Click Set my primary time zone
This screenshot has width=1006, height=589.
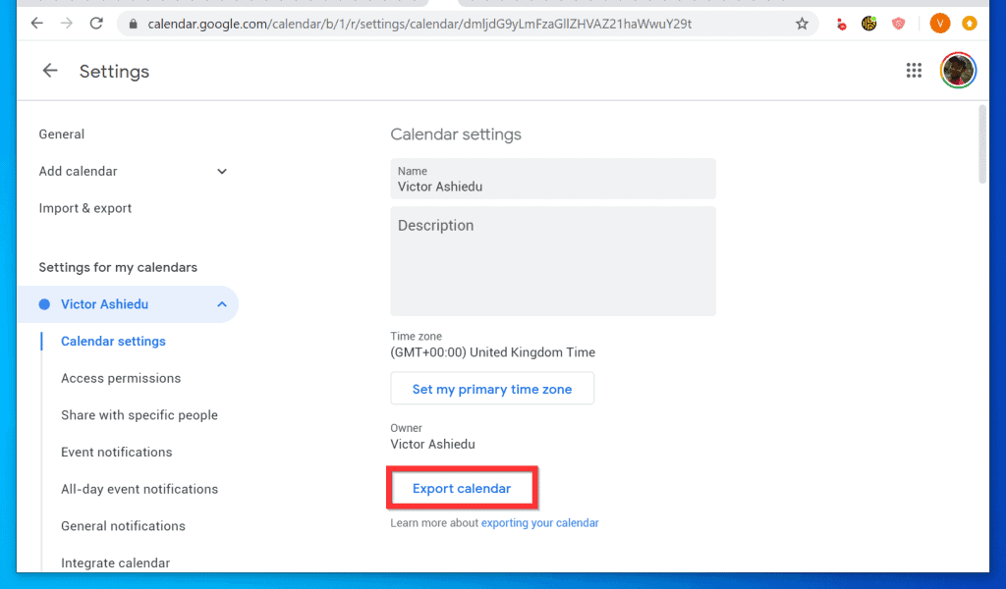tap(491, 389)
